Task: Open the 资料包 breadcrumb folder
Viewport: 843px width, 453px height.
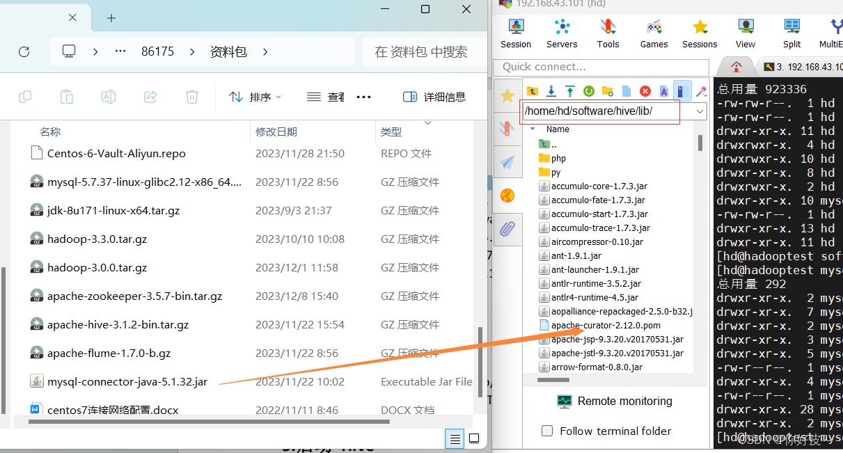Action: pos(228,51)
